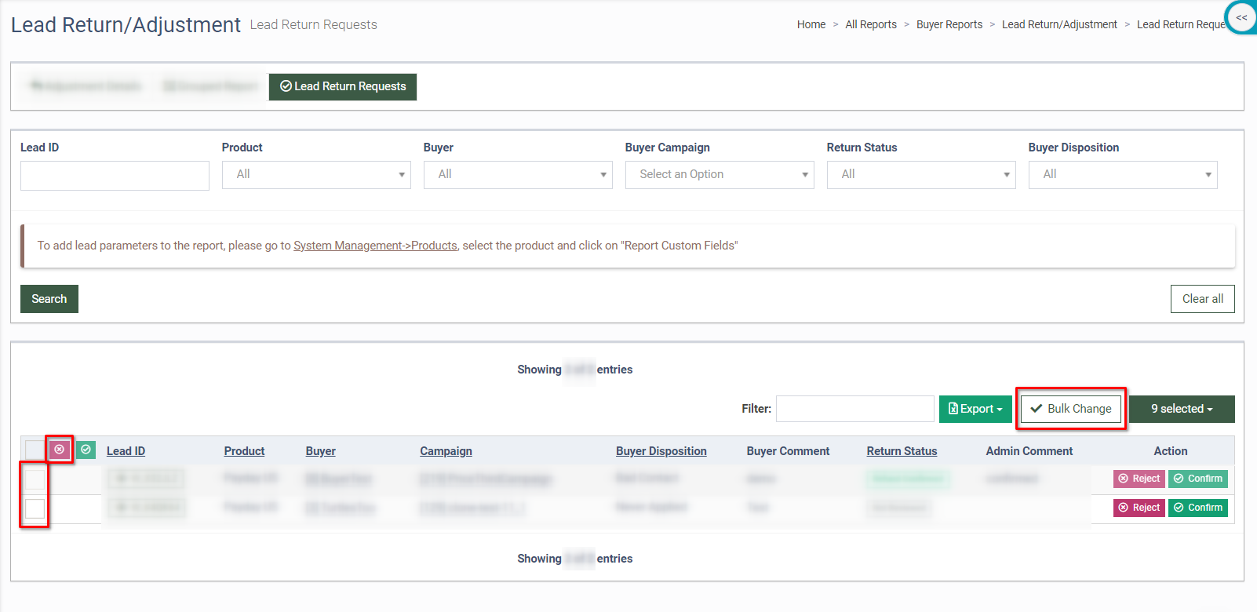1257x612 pixels.
Task: Open the Export dropdown menu
Action: tap(975, 409)
